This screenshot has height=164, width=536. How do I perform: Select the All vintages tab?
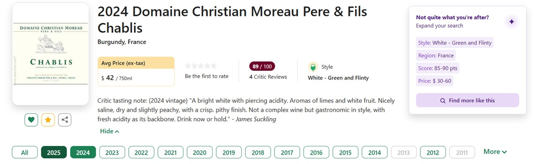coord(24,152)
